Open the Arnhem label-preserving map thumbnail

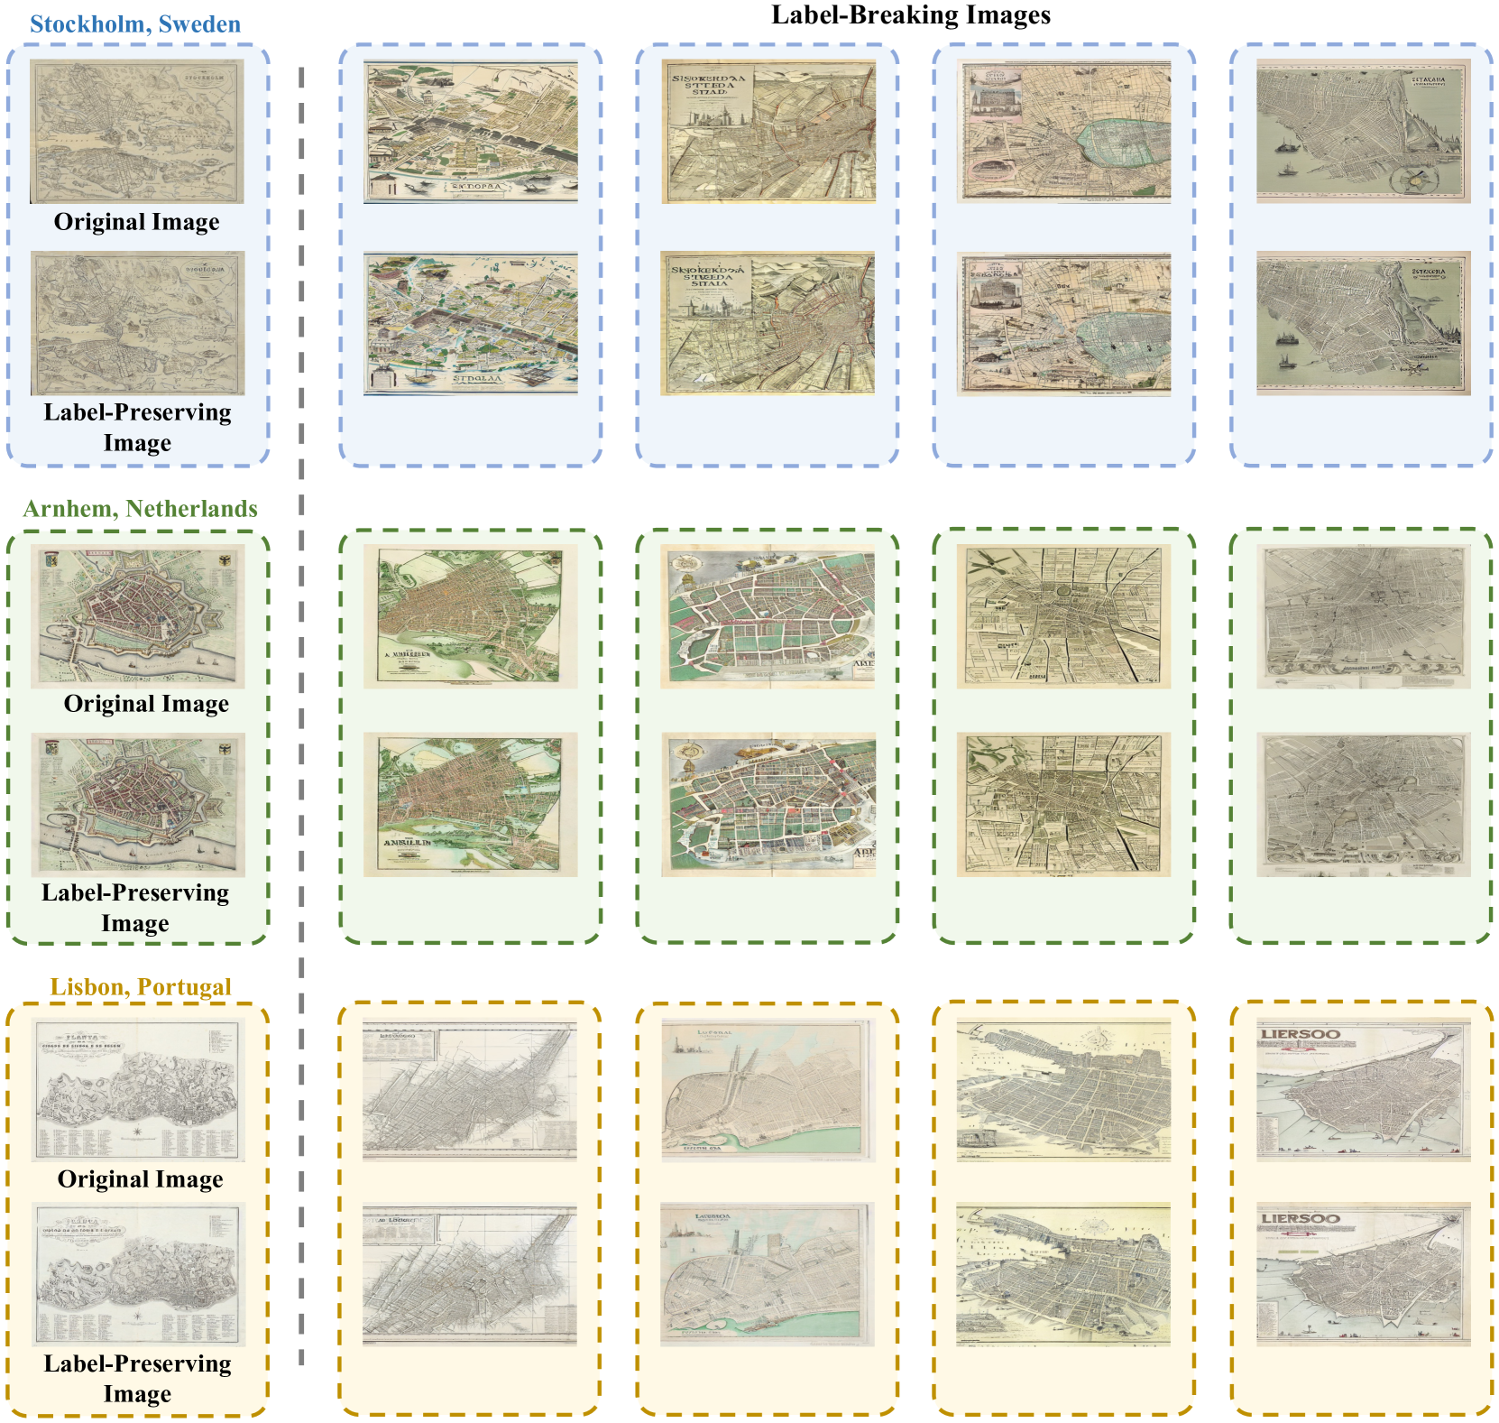click(138, 805)
